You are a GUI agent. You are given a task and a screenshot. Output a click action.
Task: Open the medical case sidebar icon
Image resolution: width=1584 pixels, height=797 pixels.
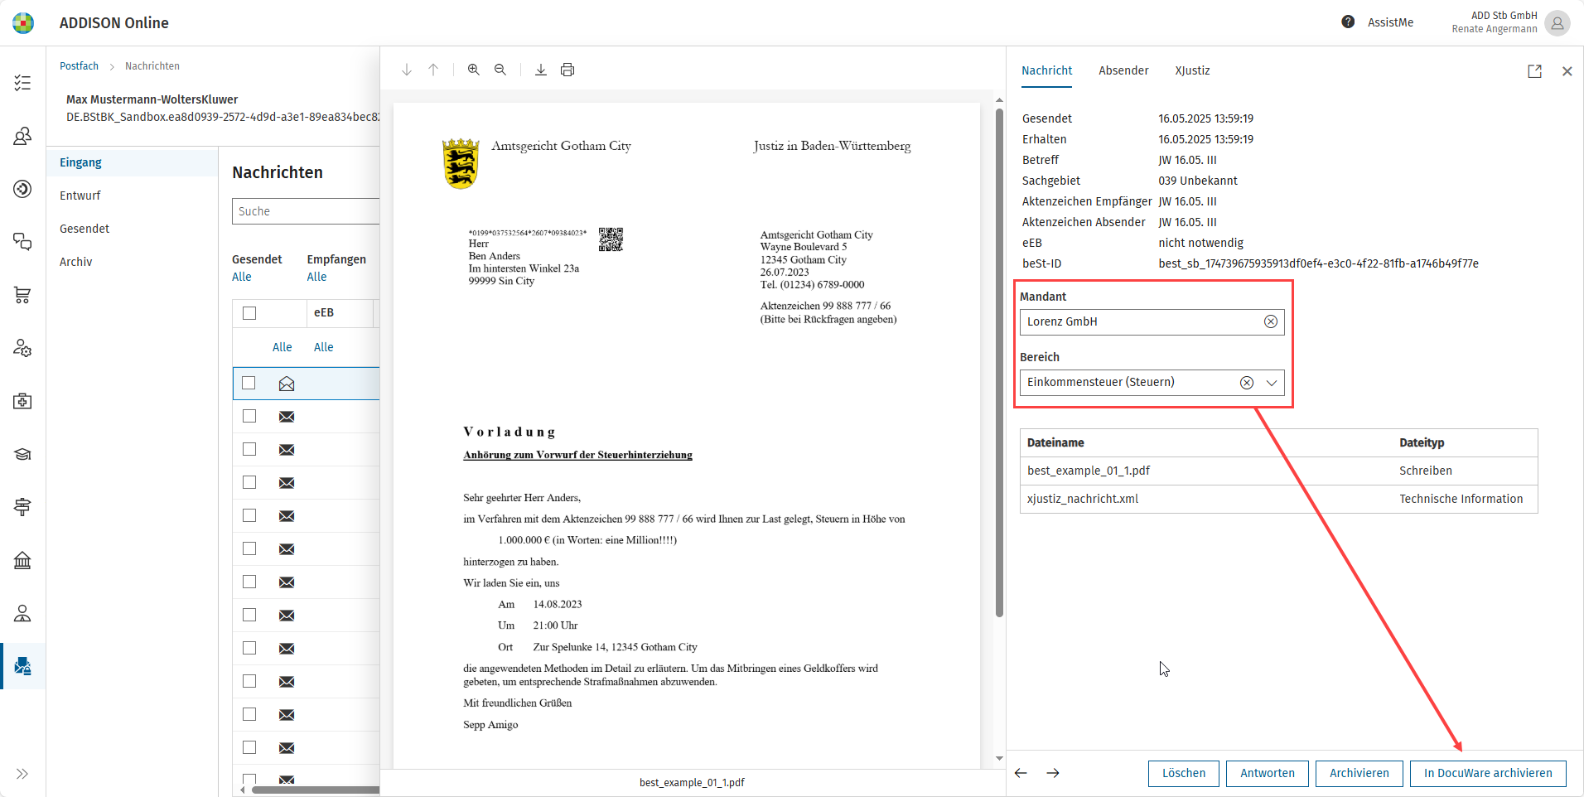pos(22,401)
